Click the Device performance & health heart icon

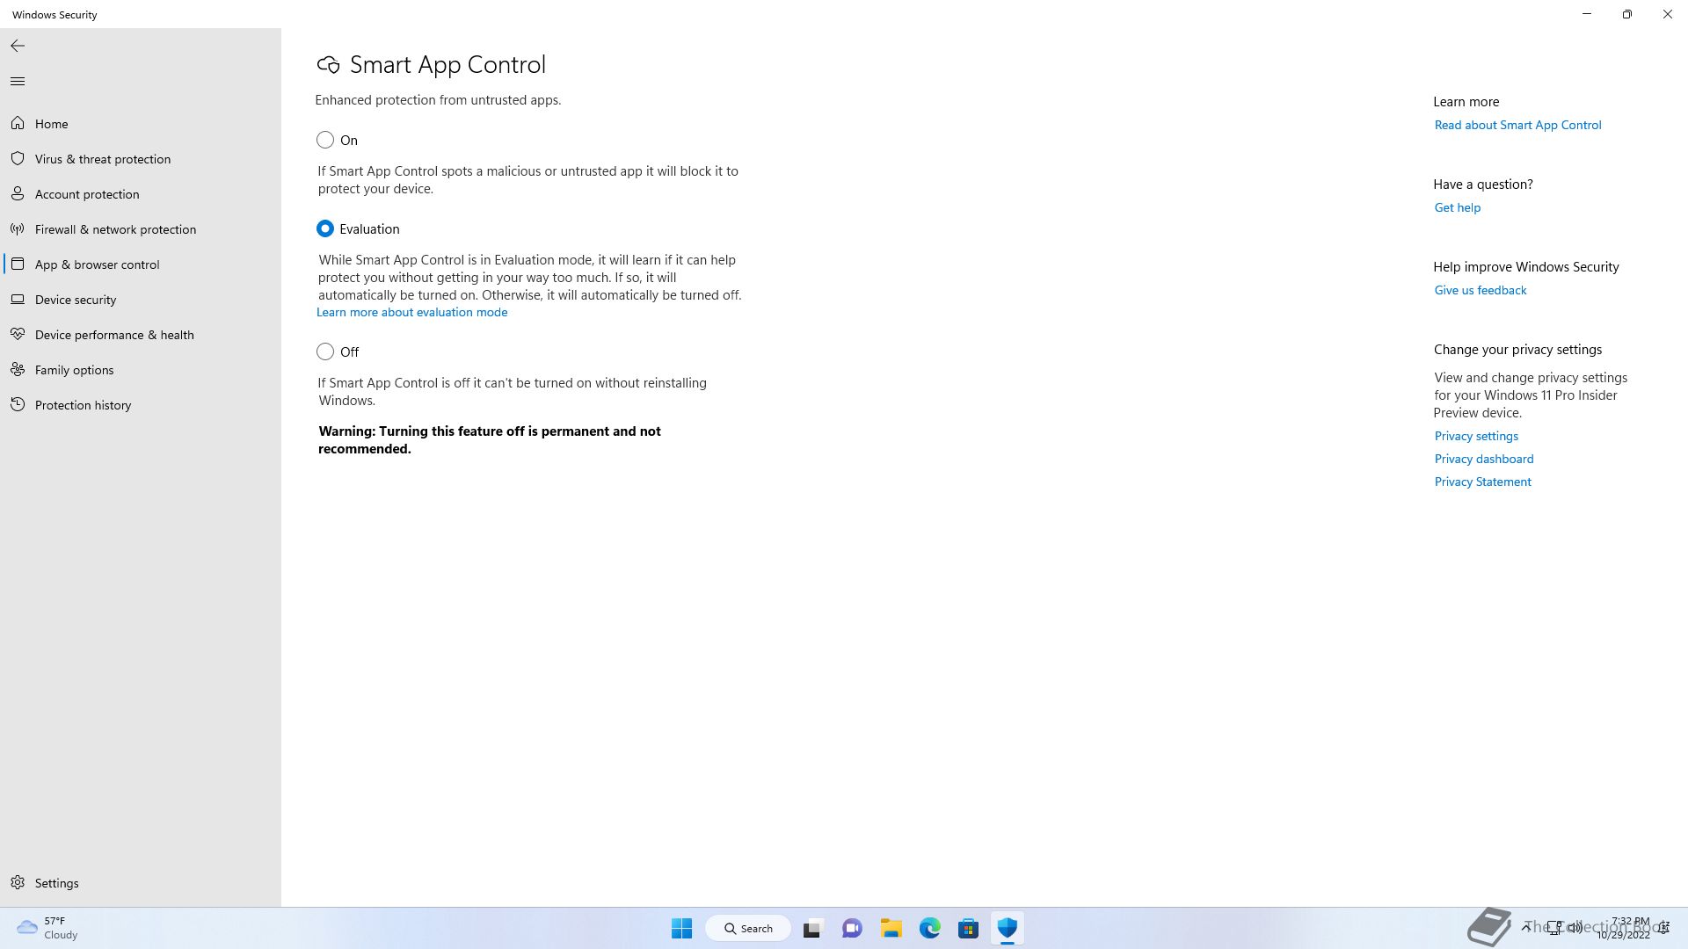coord(18,335)
